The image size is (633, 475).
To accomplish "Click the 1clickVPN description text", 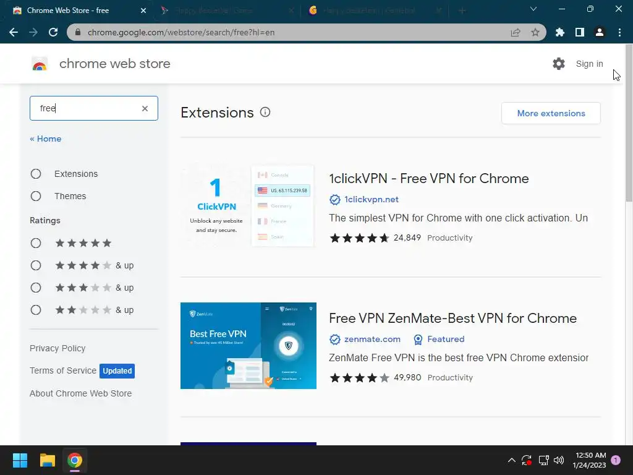I will pos(458,218).
